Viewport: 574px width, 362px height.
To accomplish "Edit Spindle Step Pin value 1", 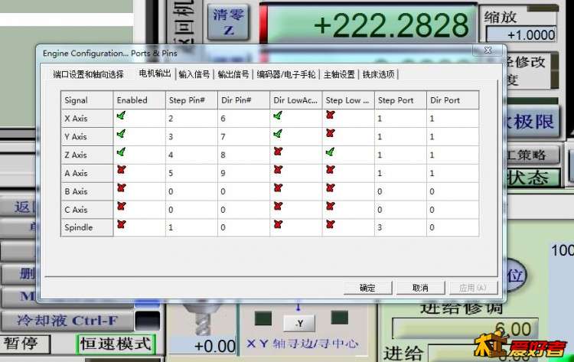I will (x=191, y=227).
